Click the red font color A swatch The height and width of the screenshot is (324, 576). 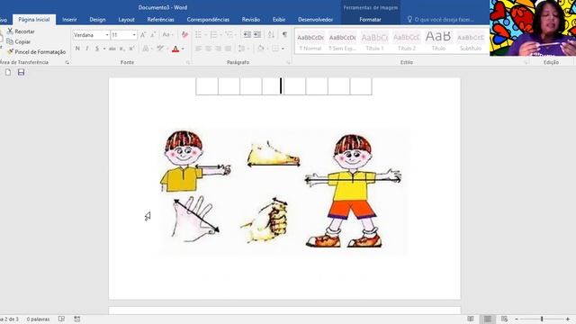[175, 49]
